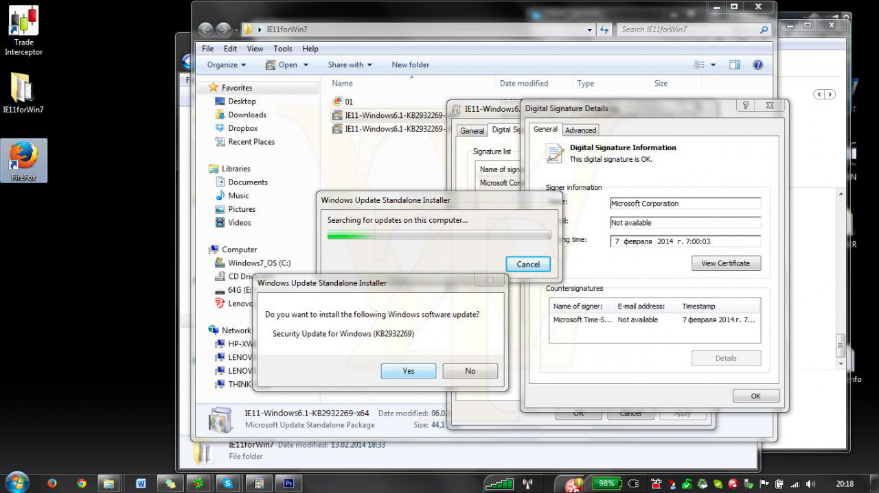Select Dropbox in the Favorites list
This screenshot has height=493, width=879.
[x=243, y=128]
